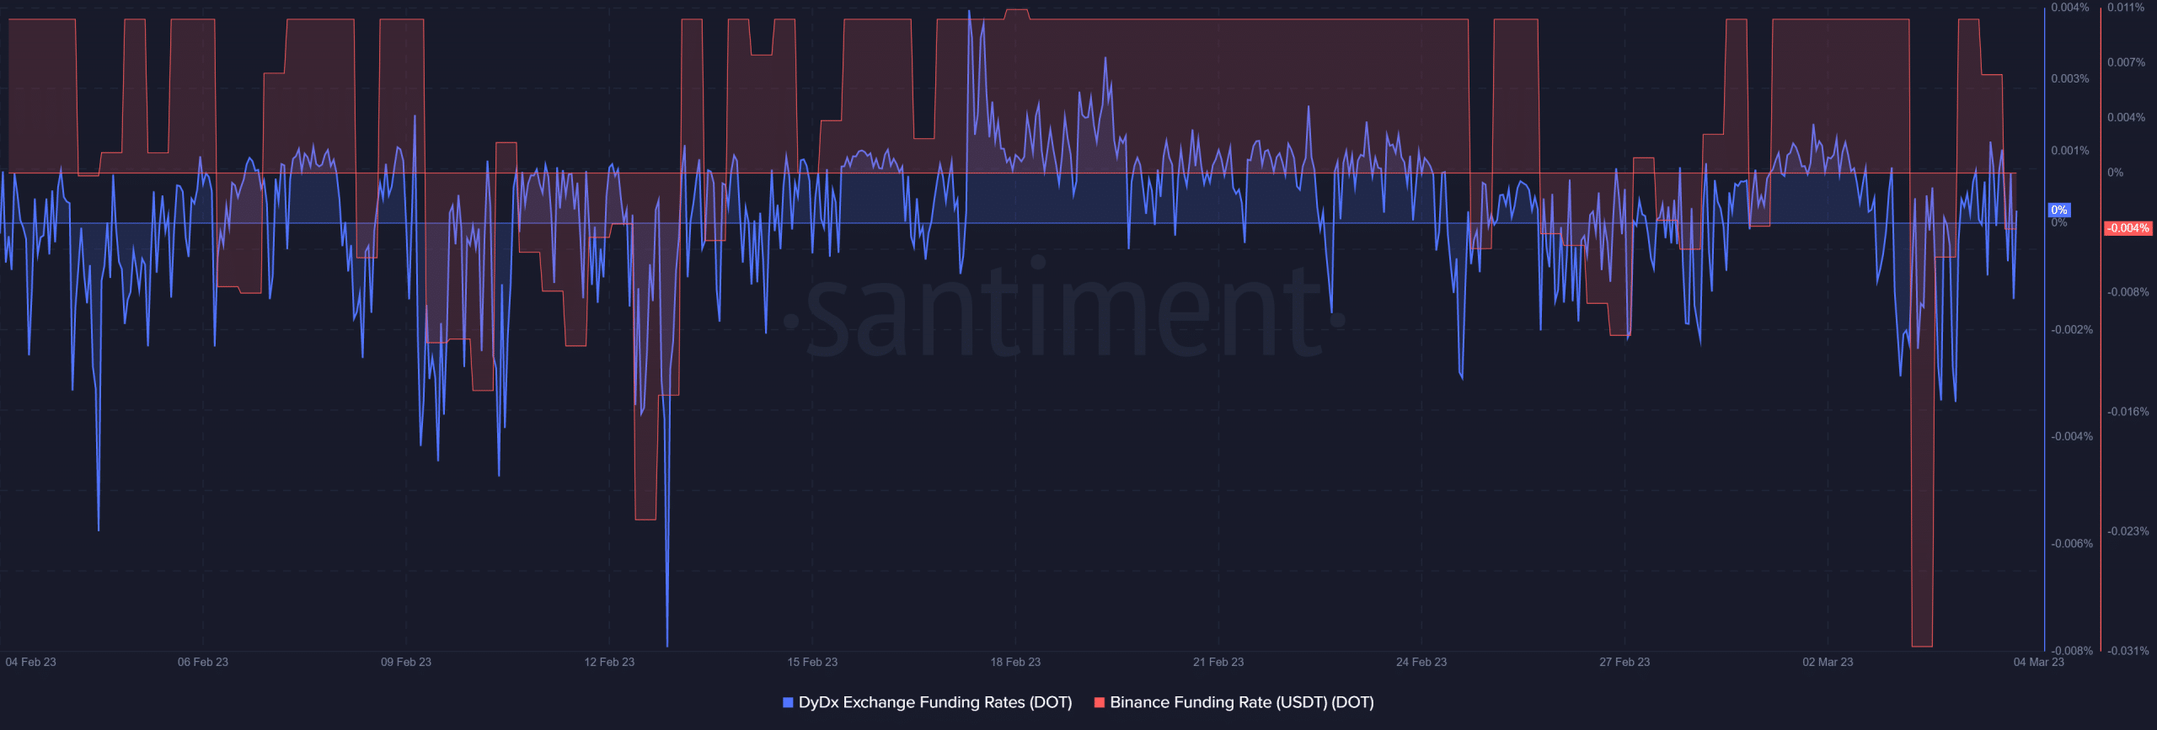This screenshot has width=2157, height=730.
Task: Click the 0.007% red axis tick
Action: tap(2126, 62)
